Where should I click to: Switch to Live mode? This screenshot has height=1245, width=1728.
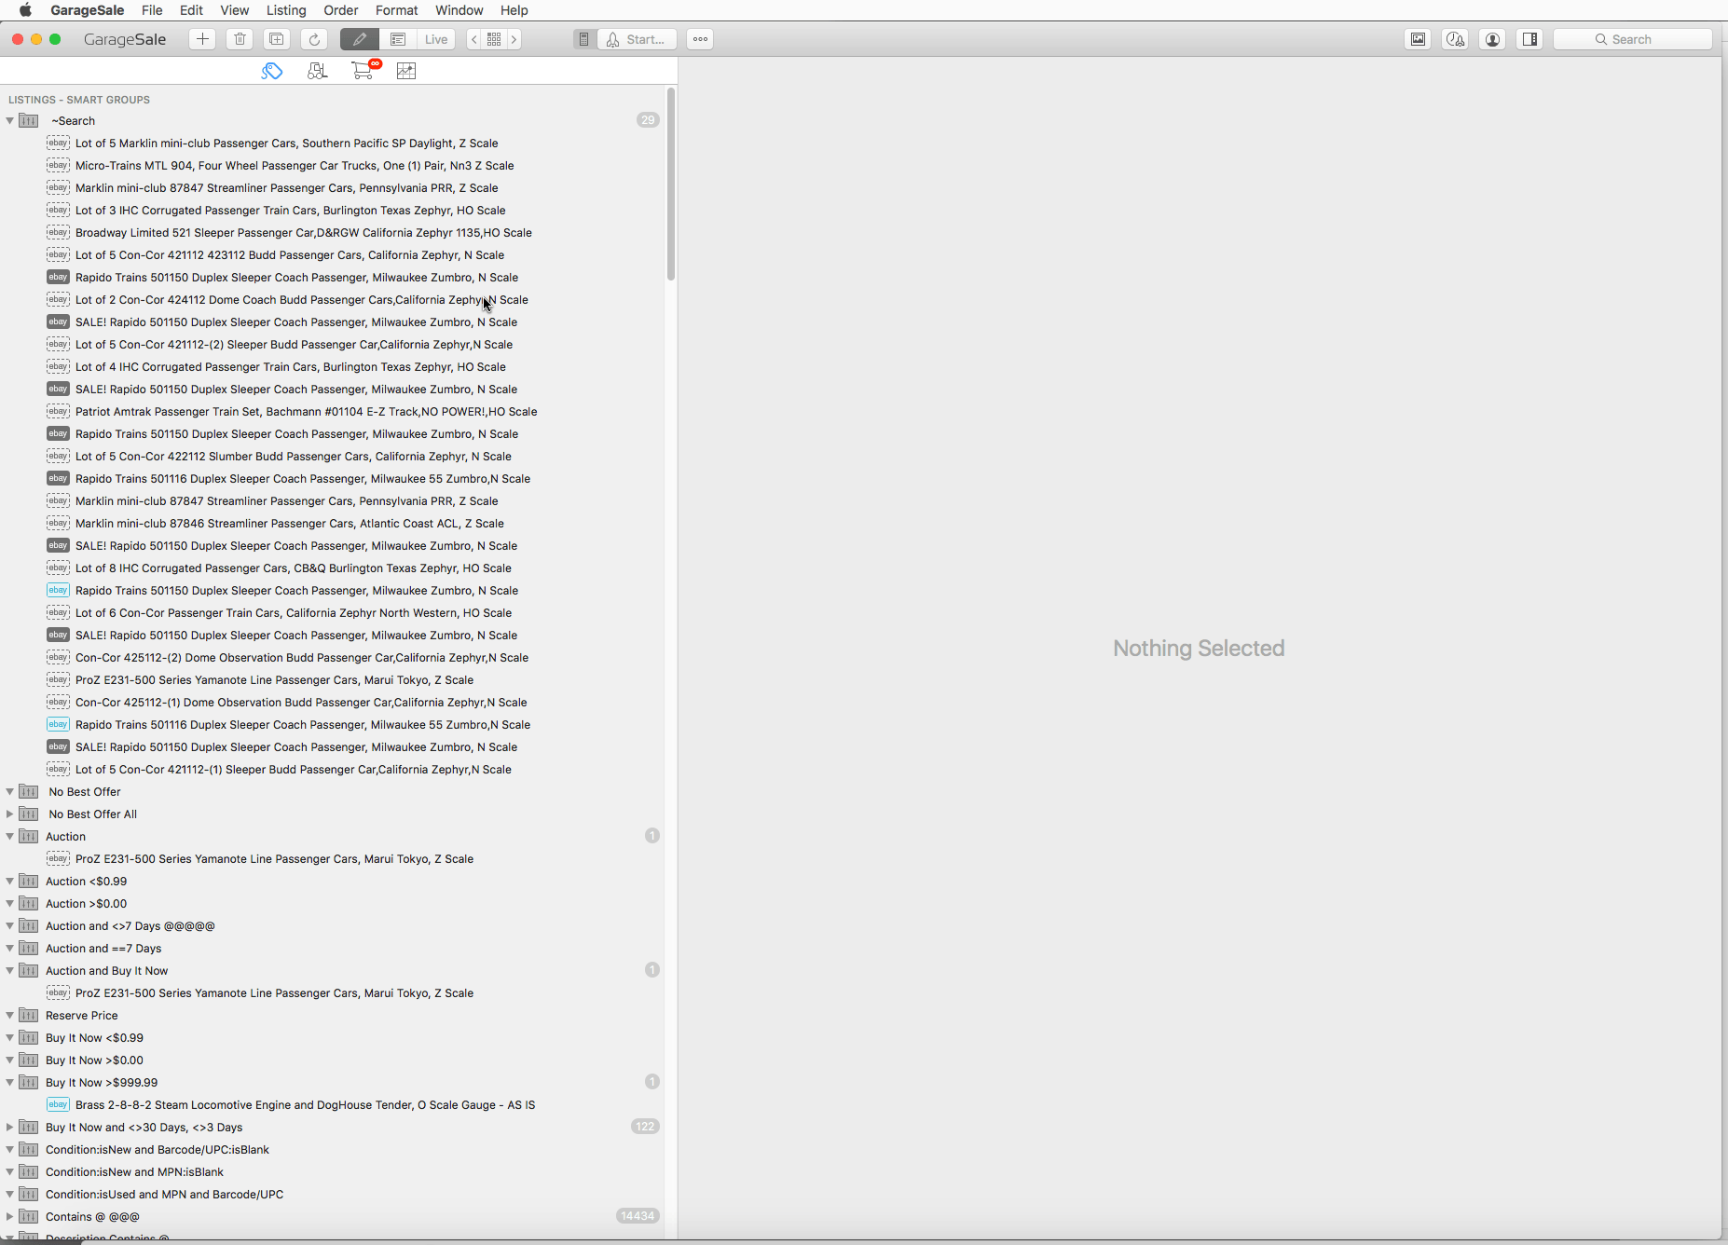coord(436,39)
